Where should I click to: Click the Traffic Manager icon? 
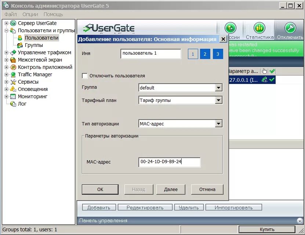13,74
